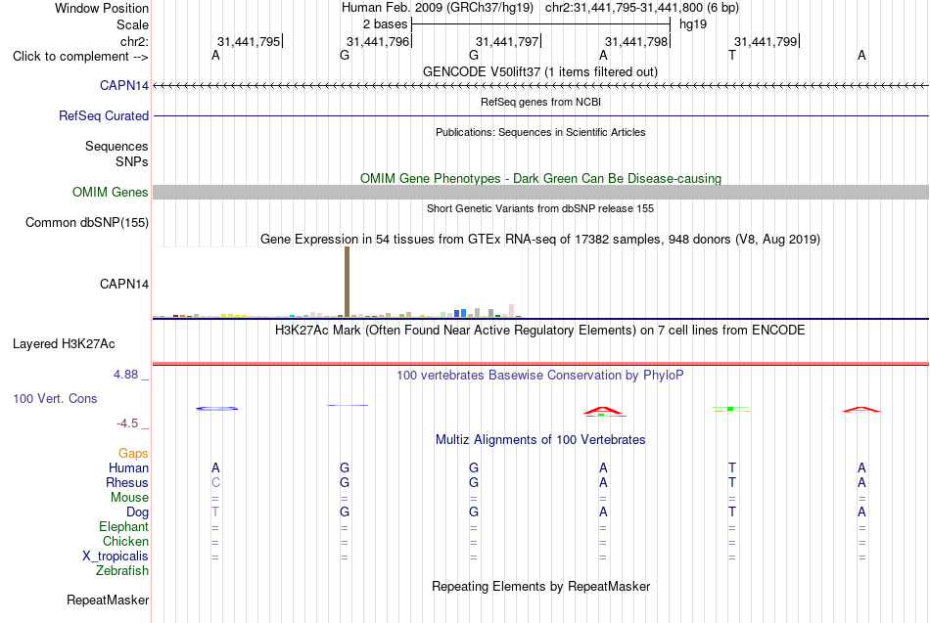
Task: Open the OMIM Genes track label
Action: 111,192
